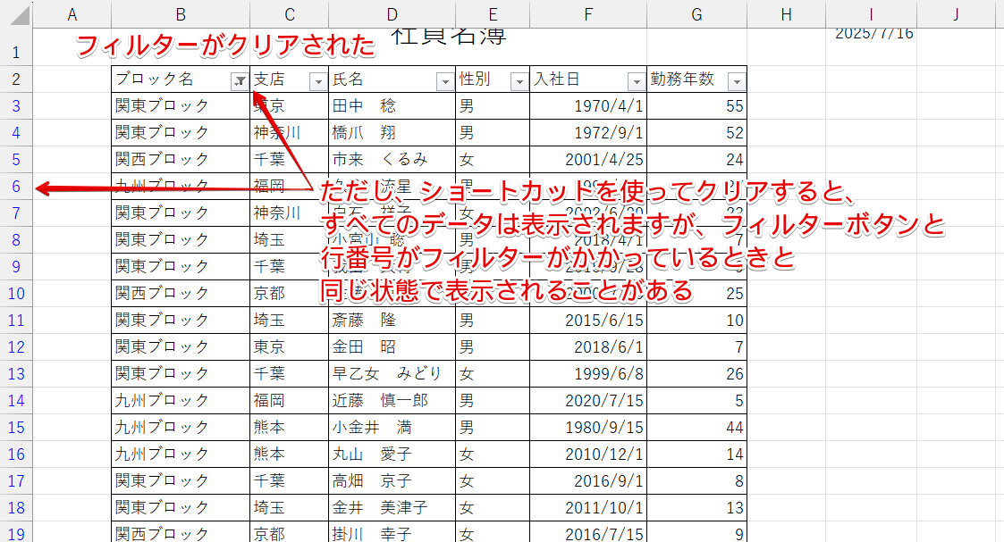Click cell with name 田中 稔
1004x542 pixels.
pos(392,105)
